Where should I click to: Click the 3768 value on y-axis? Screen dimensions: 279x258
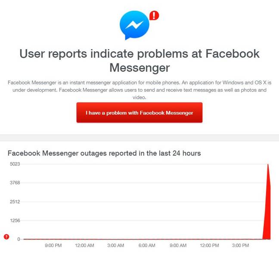(x=15, y=183)
